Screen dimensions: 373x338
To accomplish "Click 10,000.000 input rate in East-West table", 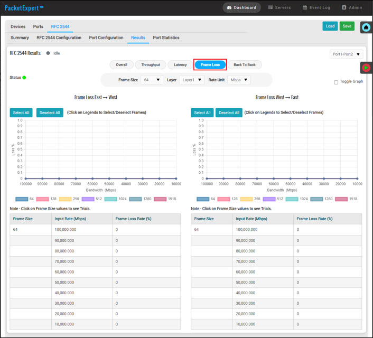I will point(64,324).
